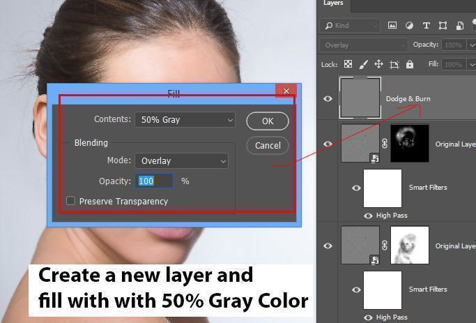Toggle the lower High Pass filter visibility

click(x=368, y=317)
